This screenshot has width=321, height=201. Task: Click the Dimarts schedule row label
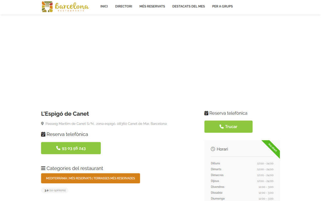tap(216, 169)
